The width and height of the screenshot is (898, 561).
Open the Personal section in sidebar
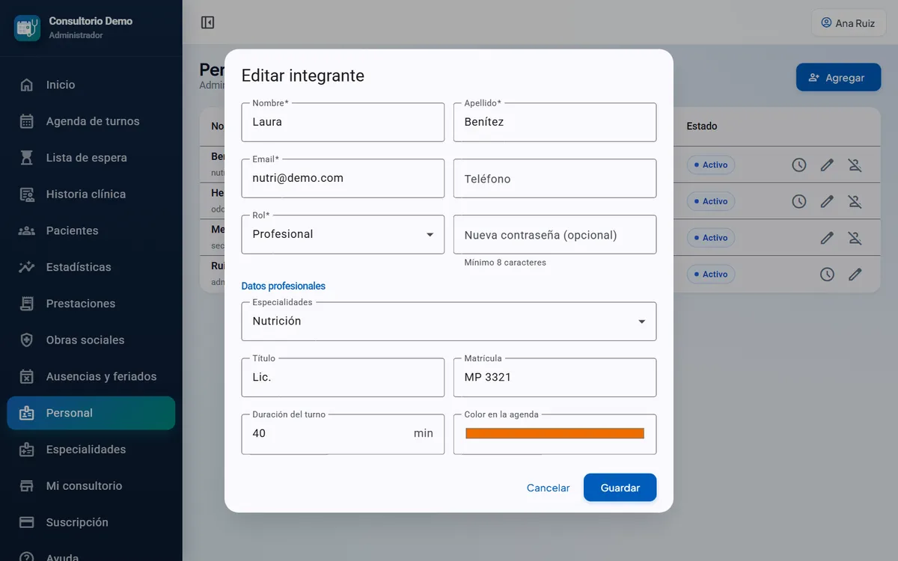91,413
